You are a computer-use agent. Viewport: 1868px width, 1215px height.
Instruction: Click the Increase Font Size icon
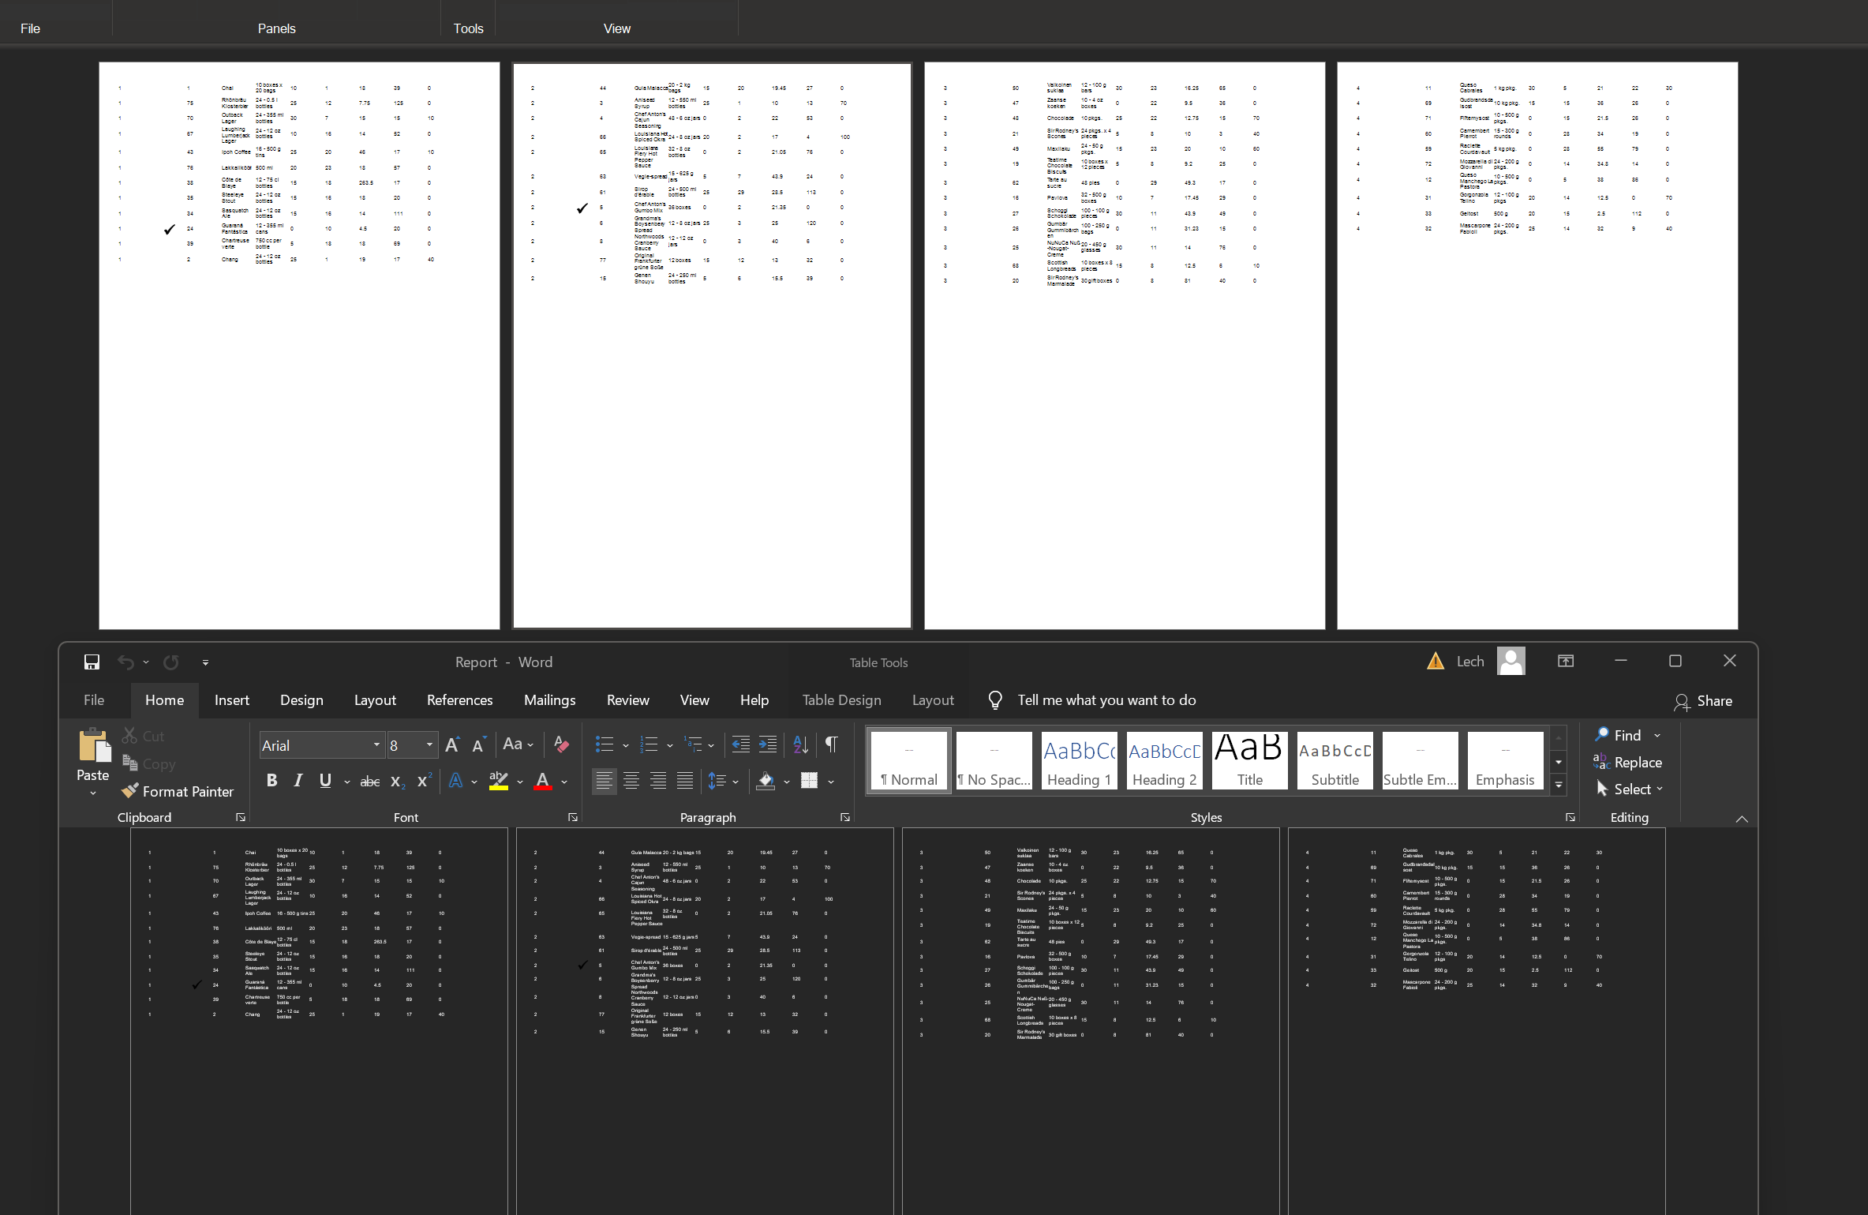click(452, 744)
